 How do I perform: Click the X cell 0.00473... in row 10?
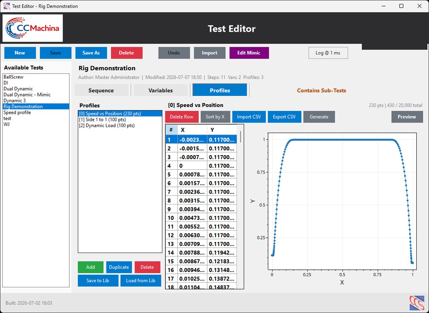[192, 218]
